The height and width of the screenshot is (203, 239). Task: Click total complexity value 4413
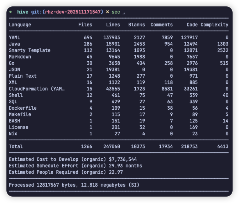(223, 146)
